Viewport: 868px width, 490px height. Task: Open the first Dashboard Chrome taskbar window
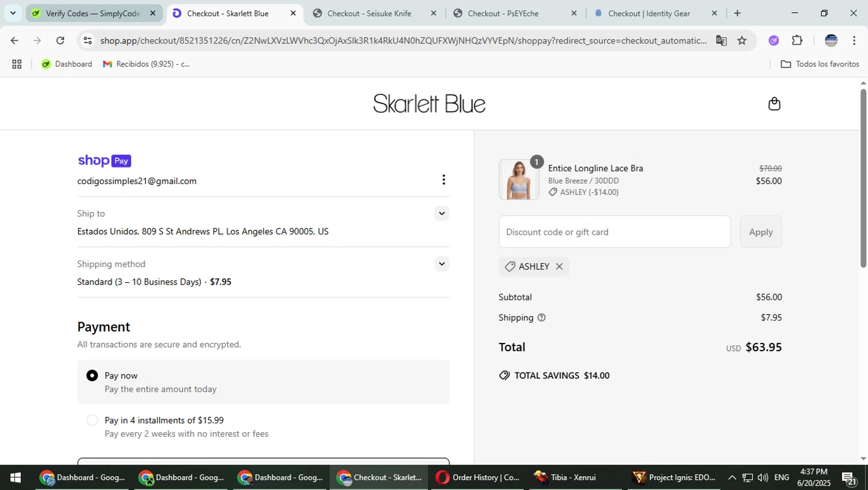coord(83,478)
